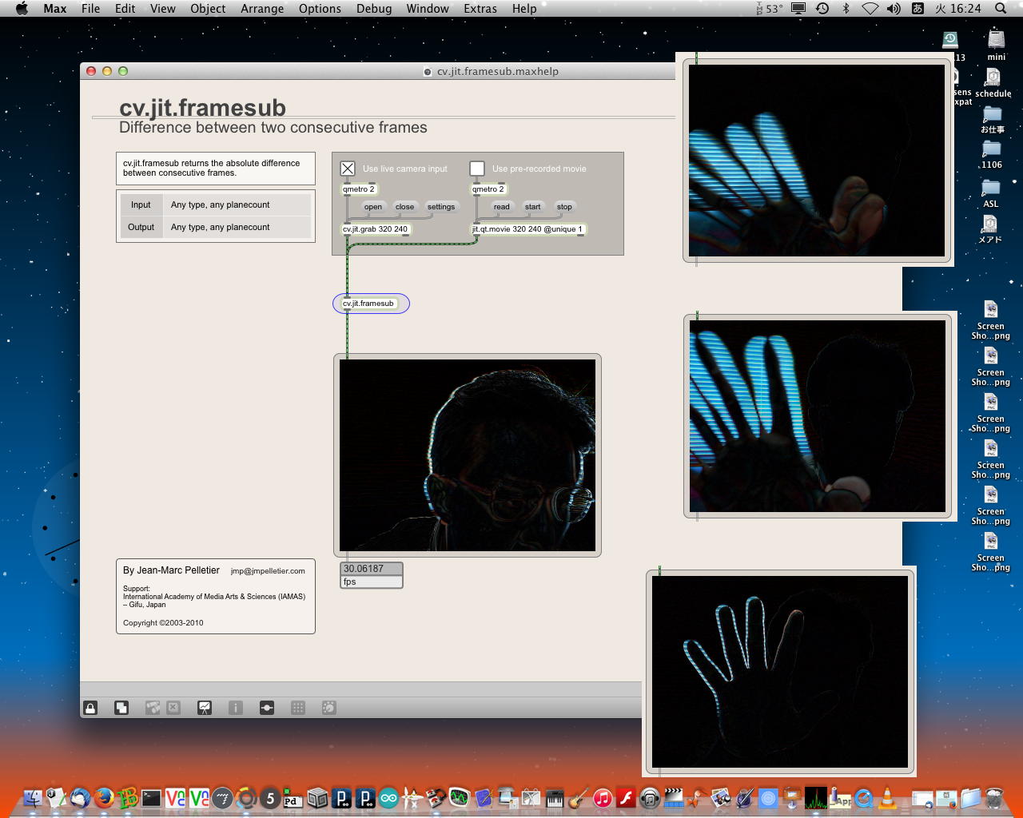Click the fps number box showing 30.06187
The height and width of the screenshot is (818, 1023).
point(371,569)
